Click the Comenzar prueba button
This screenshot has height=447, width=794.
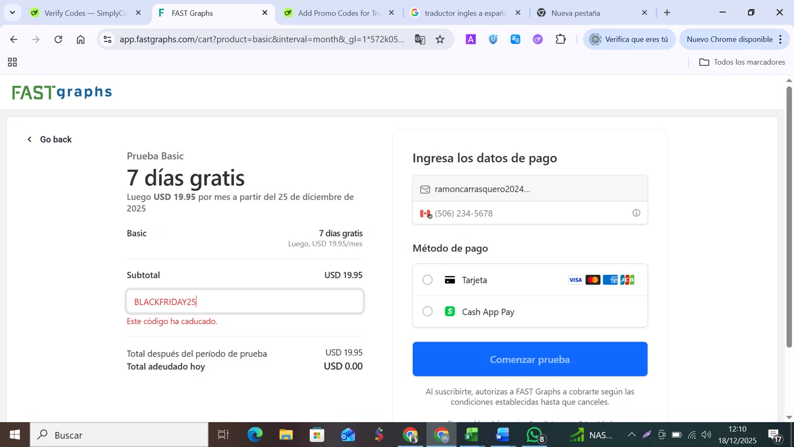pyautogui.click(x=530, y=359)
